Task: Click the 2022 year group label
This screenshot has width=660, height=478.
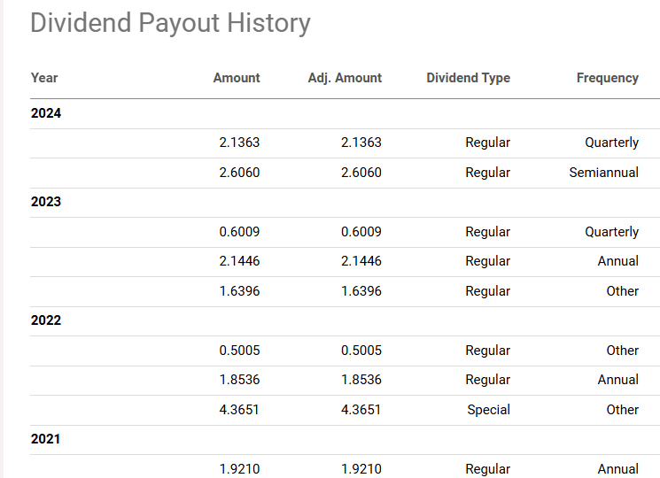Action: pos(46,320)
